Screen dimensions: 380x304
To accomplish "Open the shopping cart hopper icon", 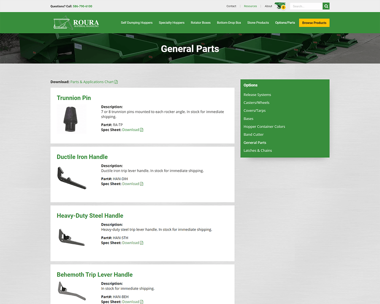I will click(x=280, y=5).
